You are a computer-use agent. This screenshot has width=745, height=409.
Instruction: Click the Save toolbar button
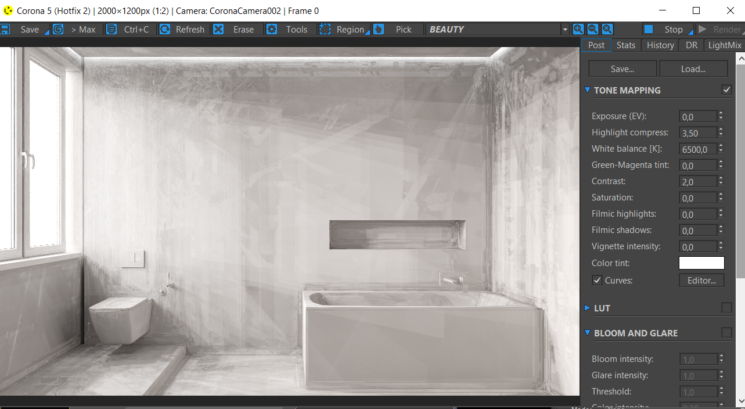(24, 29)
